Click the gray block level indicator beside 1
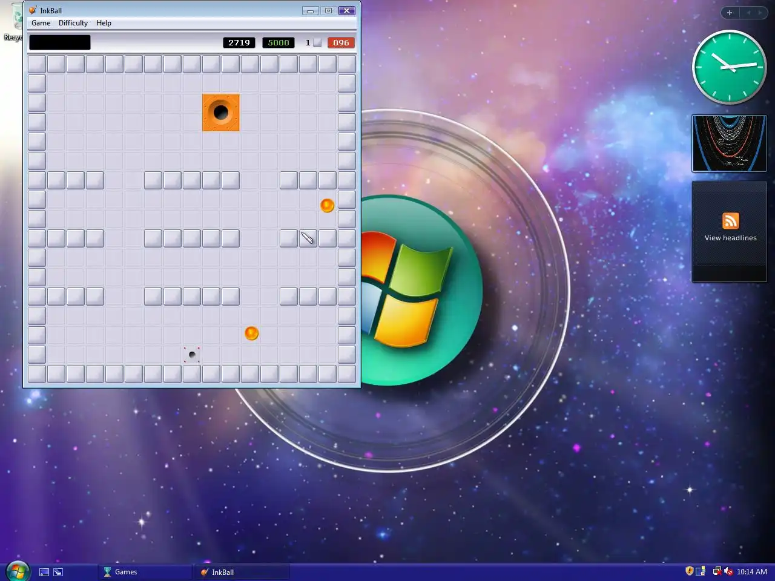Viewport: 775px width, 581px height. (317, 42)
